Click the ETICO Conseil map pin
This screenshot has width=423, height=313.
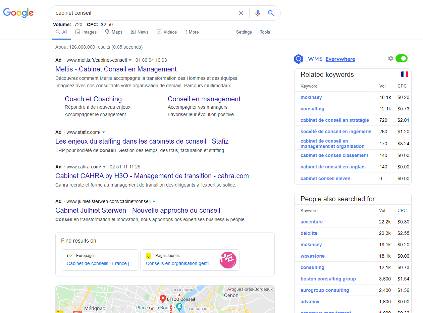[163, 299]
